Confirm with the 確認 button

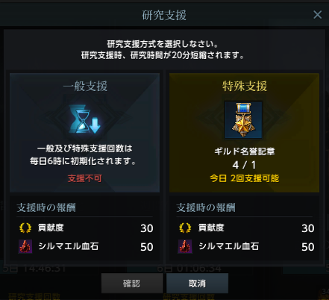(132, 284)
